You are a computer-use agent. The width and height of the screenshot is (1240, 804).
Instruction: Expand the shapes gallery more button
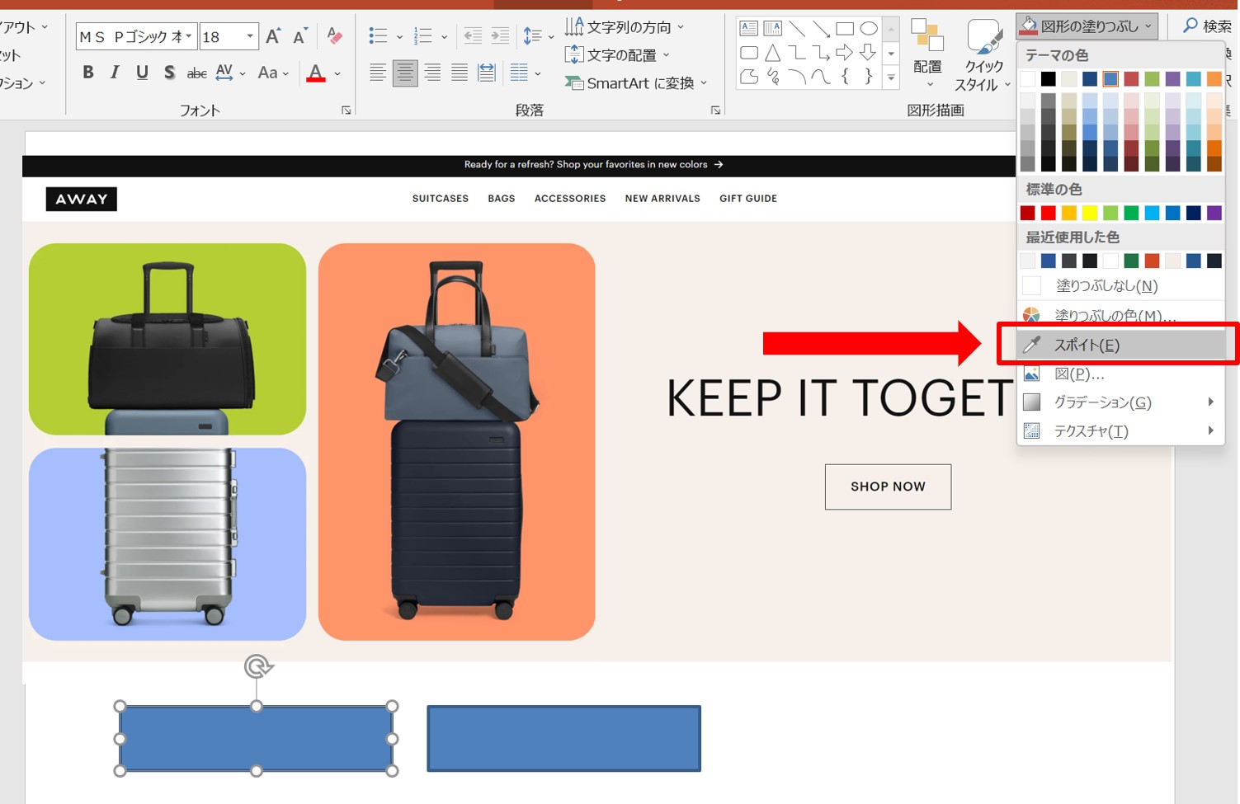(891, 78)
